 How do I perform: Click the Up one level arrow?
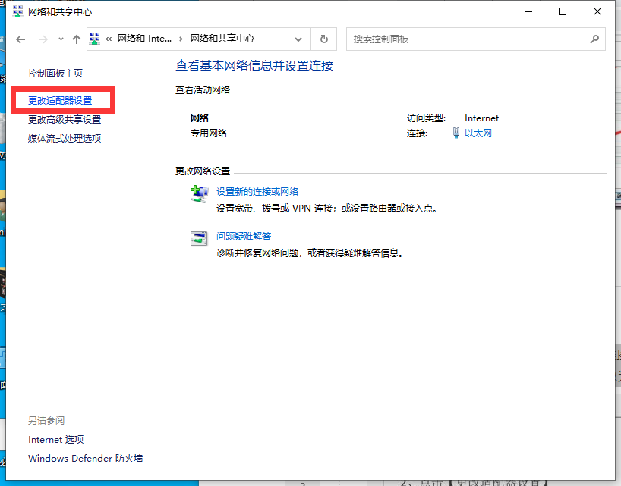(x=76, y=39)
